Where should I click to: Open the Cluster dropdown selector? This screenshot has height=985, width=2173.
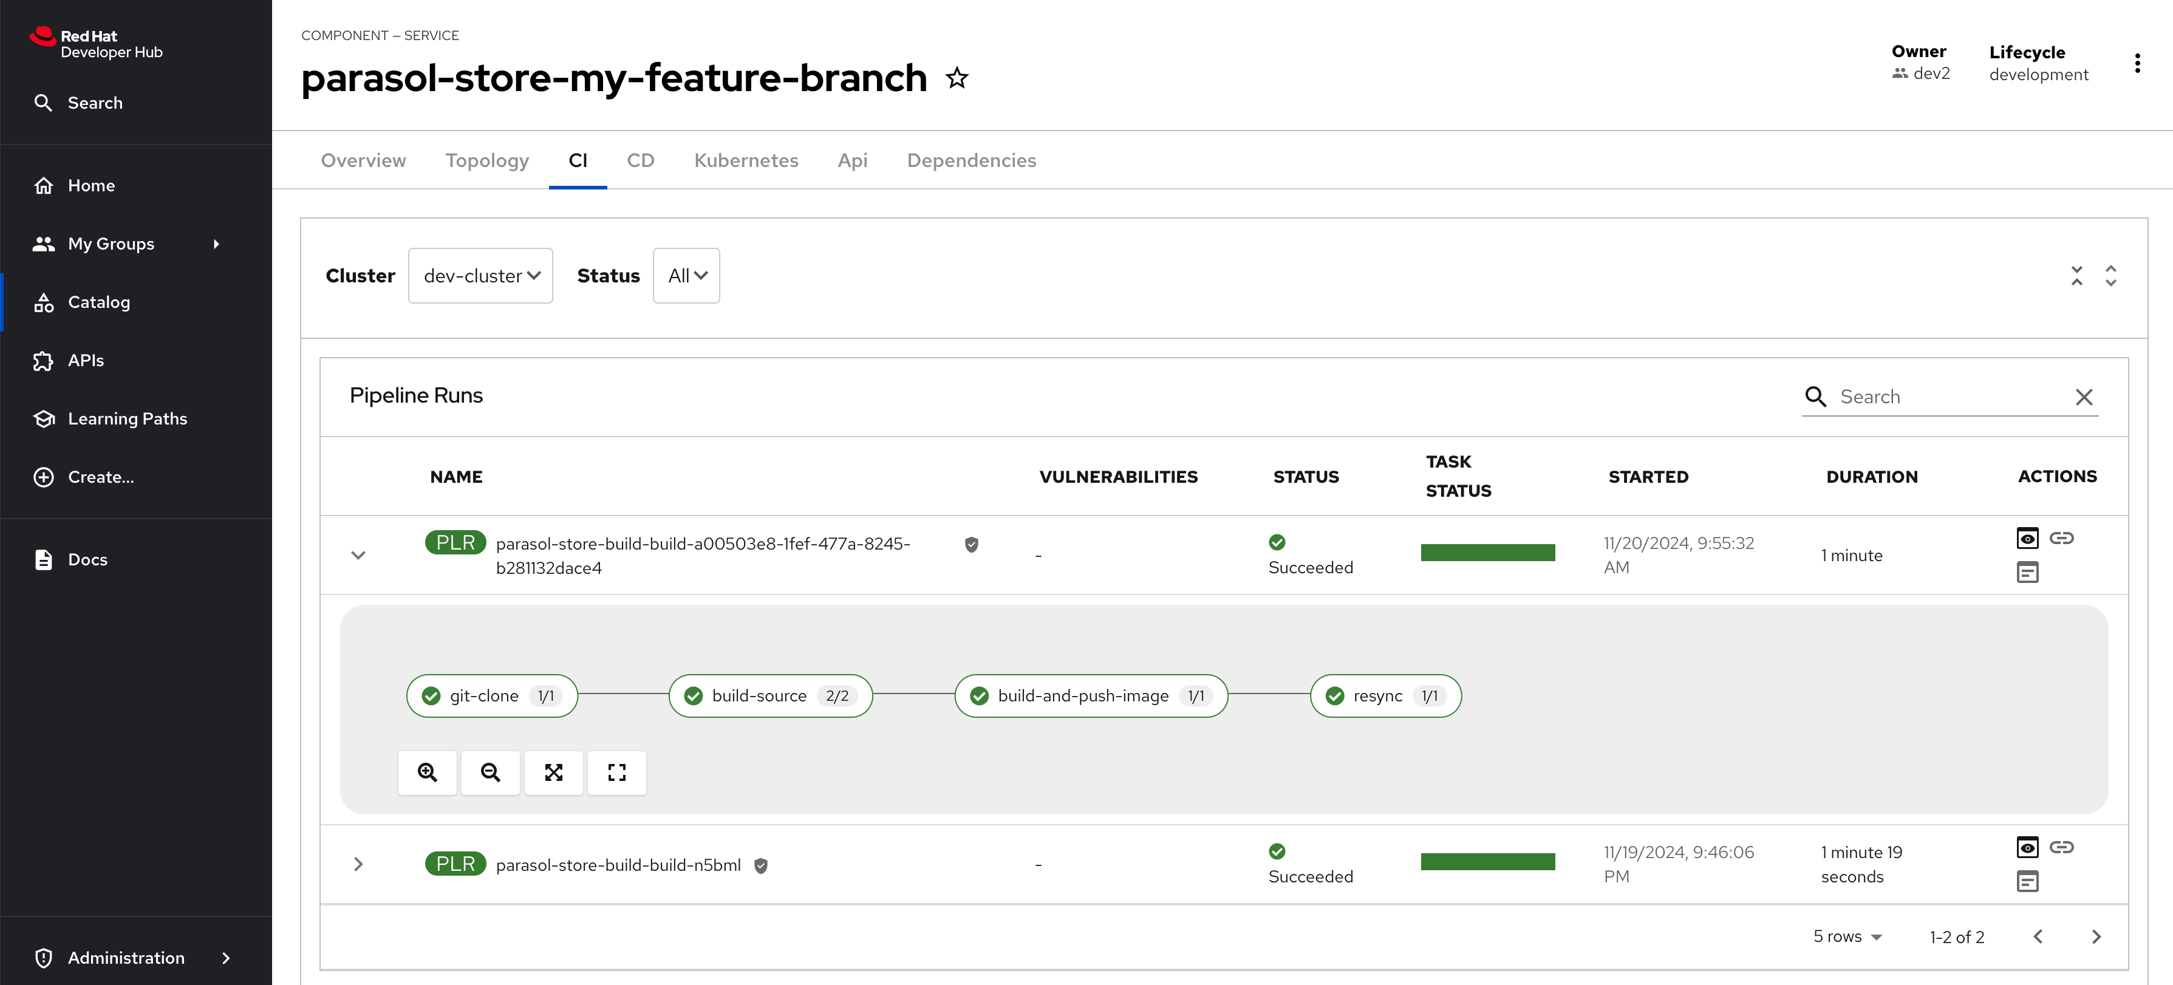point(480,276)
